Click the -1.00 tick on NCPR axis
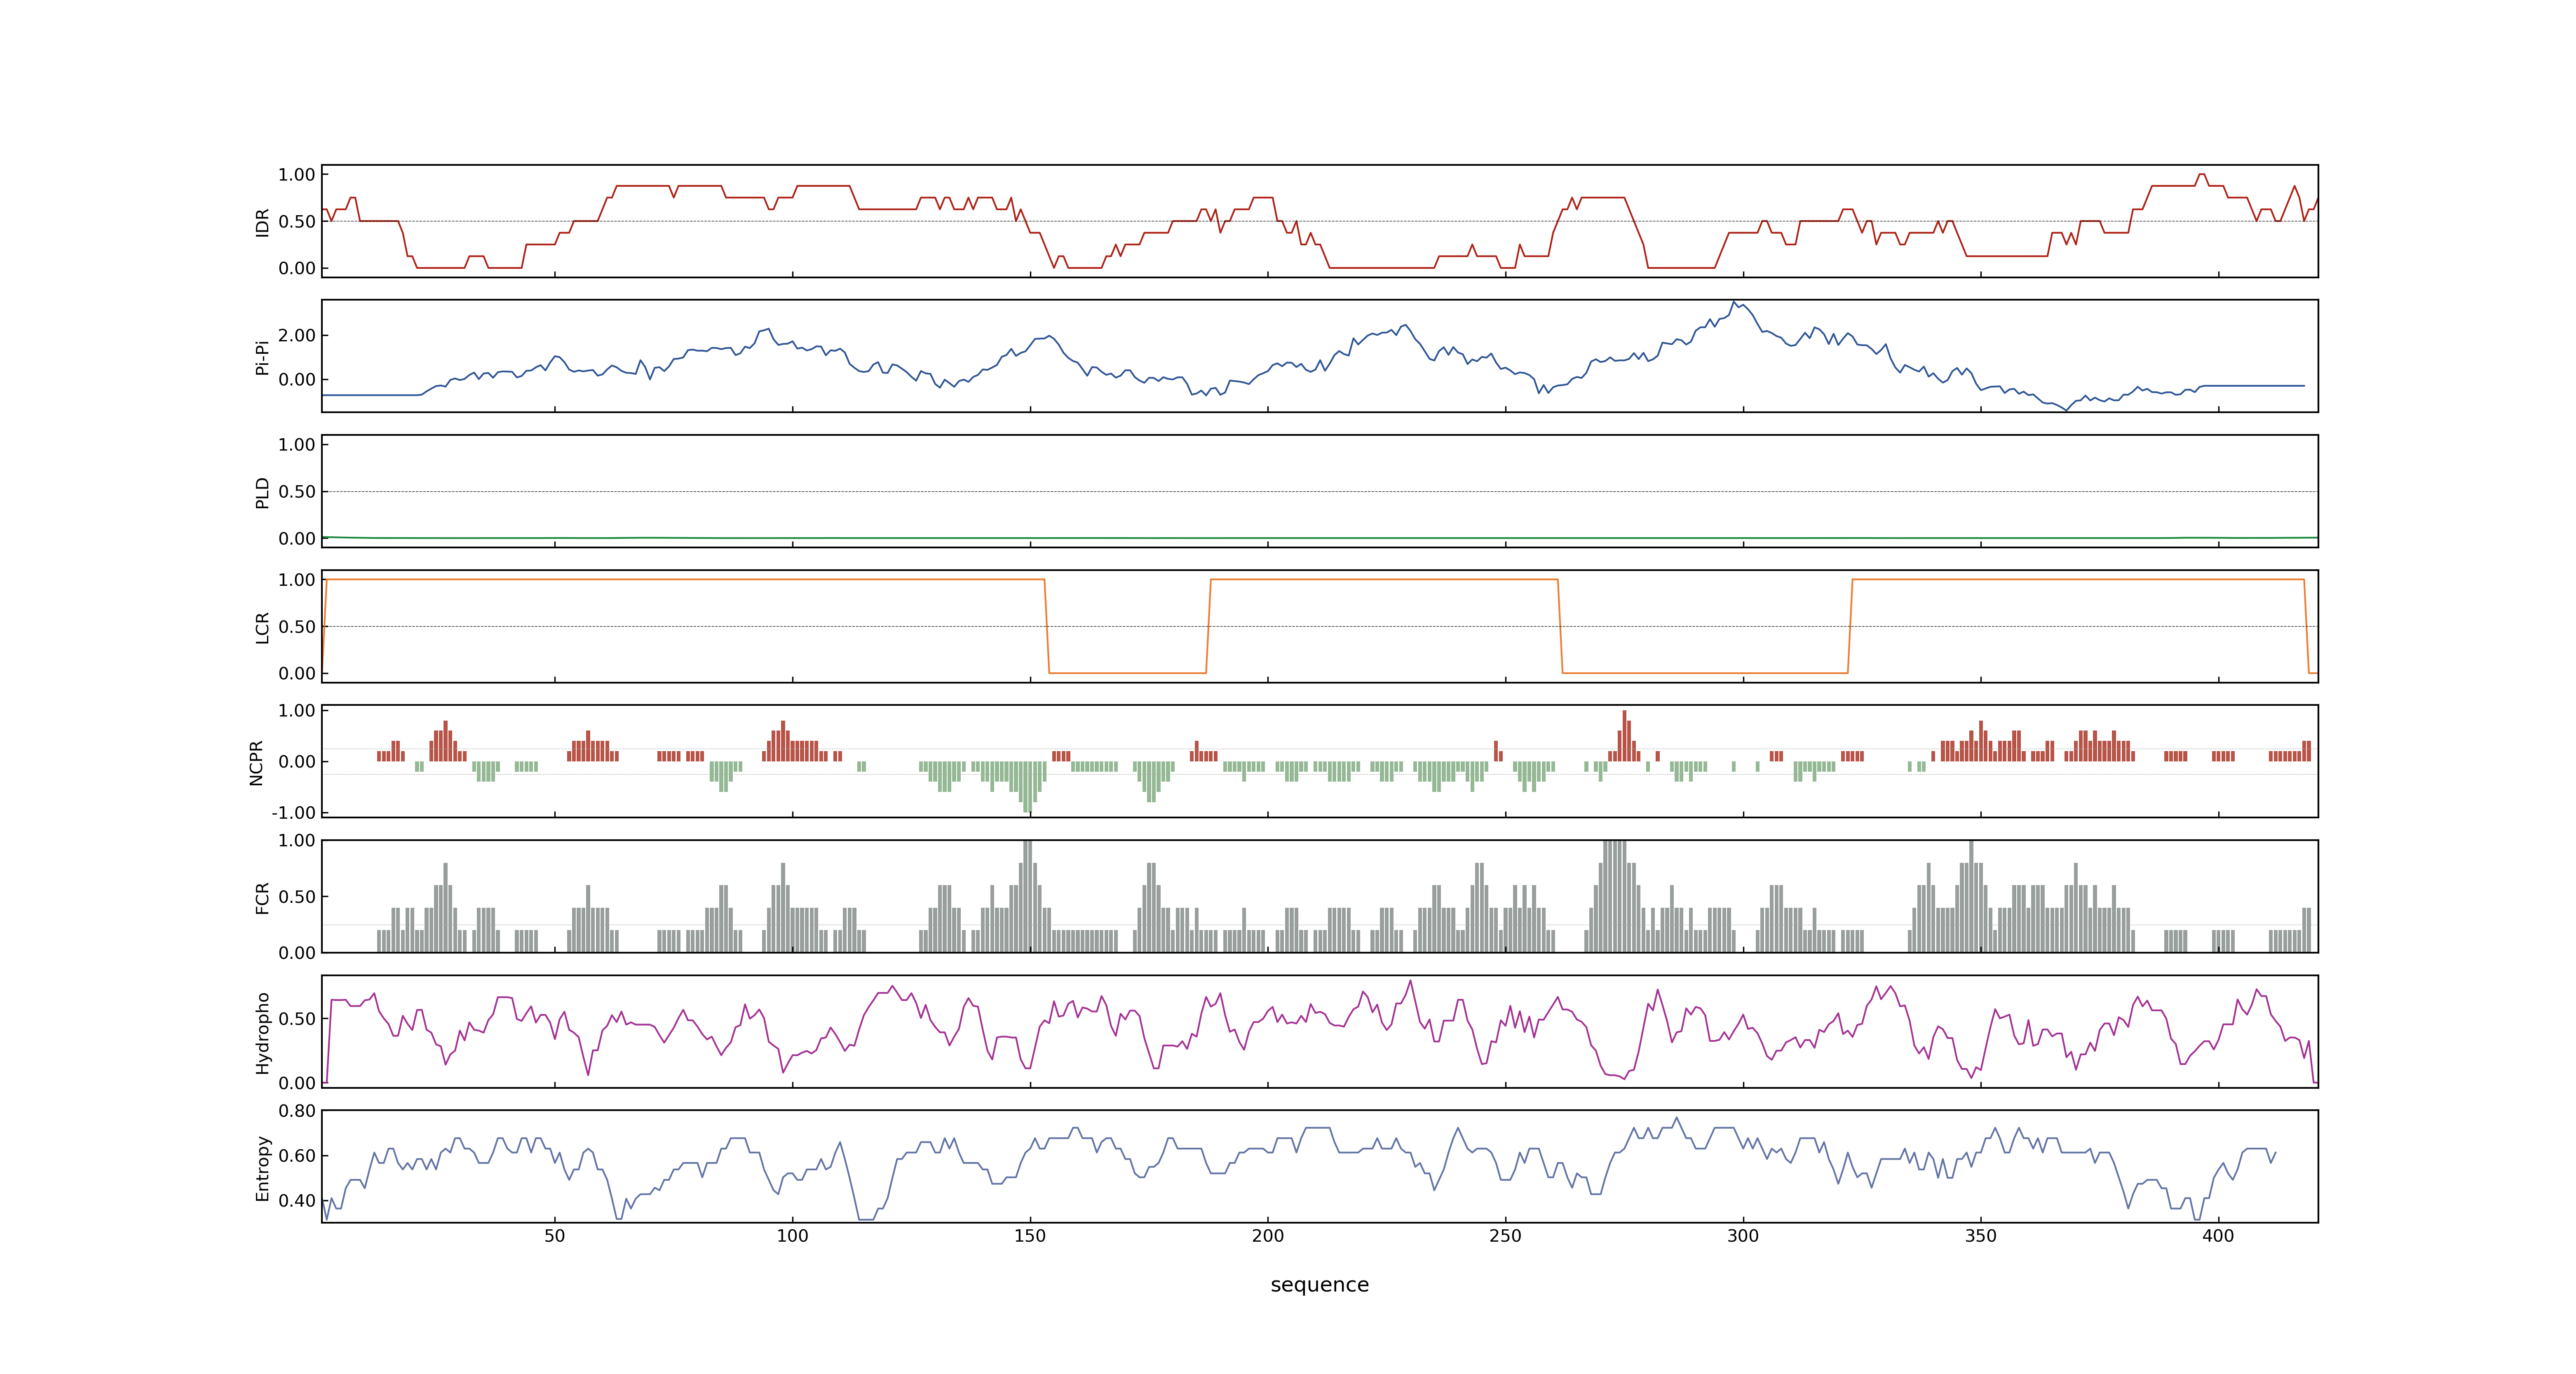 [x=293, y=812]
